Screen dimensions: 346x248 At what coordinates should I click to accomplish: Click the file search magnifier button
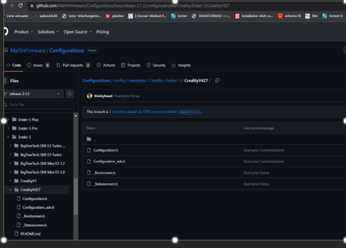tap(70, 94)
